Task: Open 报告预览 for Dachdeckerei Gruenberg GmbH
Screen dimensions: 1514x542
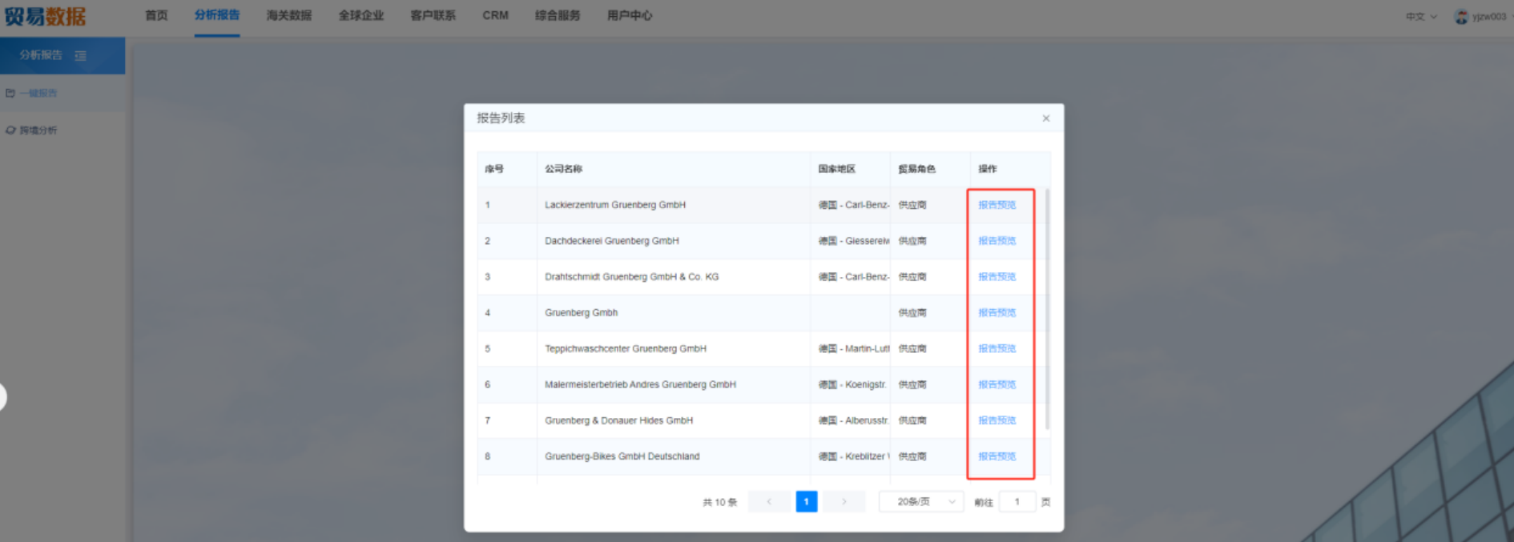Action: coord(997,241)
